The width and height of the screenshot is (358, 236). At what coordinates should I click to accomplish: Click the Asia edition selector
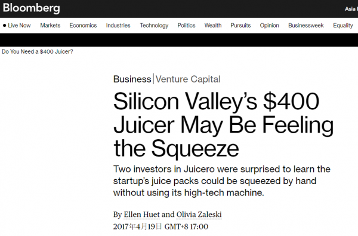[x=351, y=9]
